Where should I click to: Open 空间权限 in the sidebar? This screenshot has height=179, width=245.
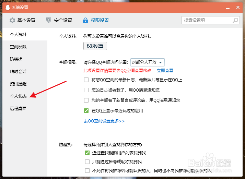[25, 47]
